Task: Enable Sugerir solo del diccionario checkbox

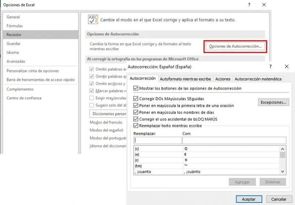Action: (92, 105)
